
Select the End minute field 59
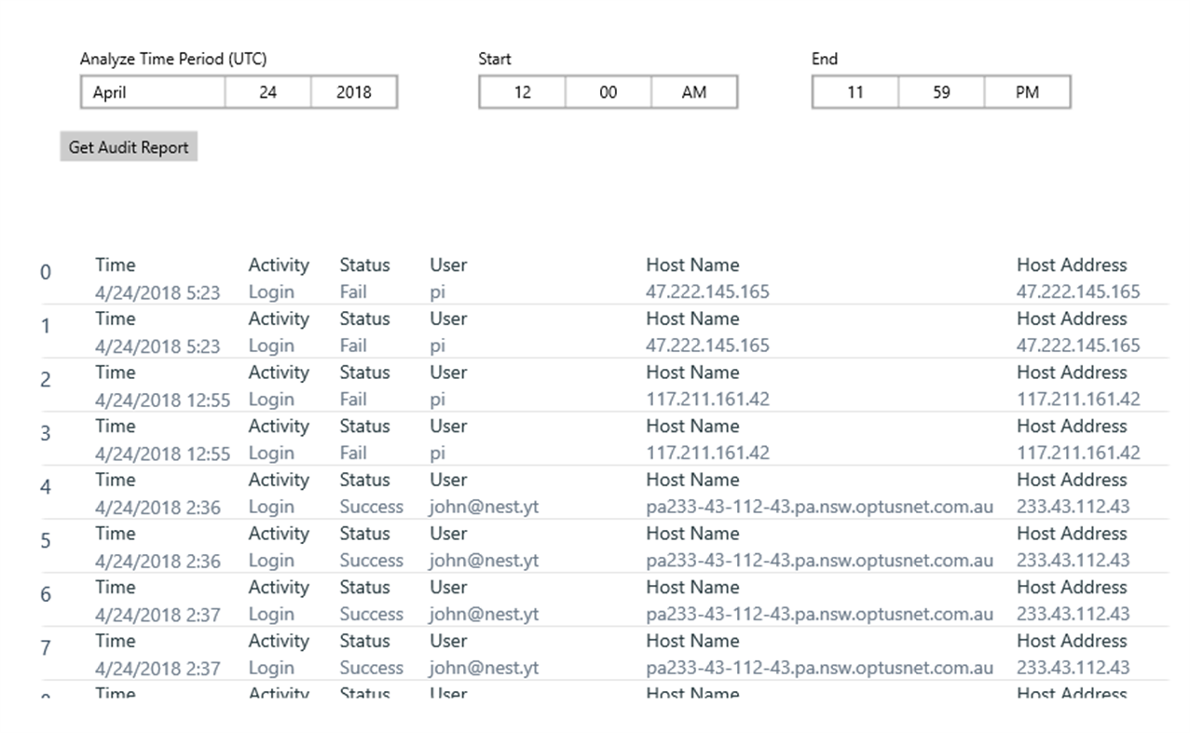tap(941, 92)
